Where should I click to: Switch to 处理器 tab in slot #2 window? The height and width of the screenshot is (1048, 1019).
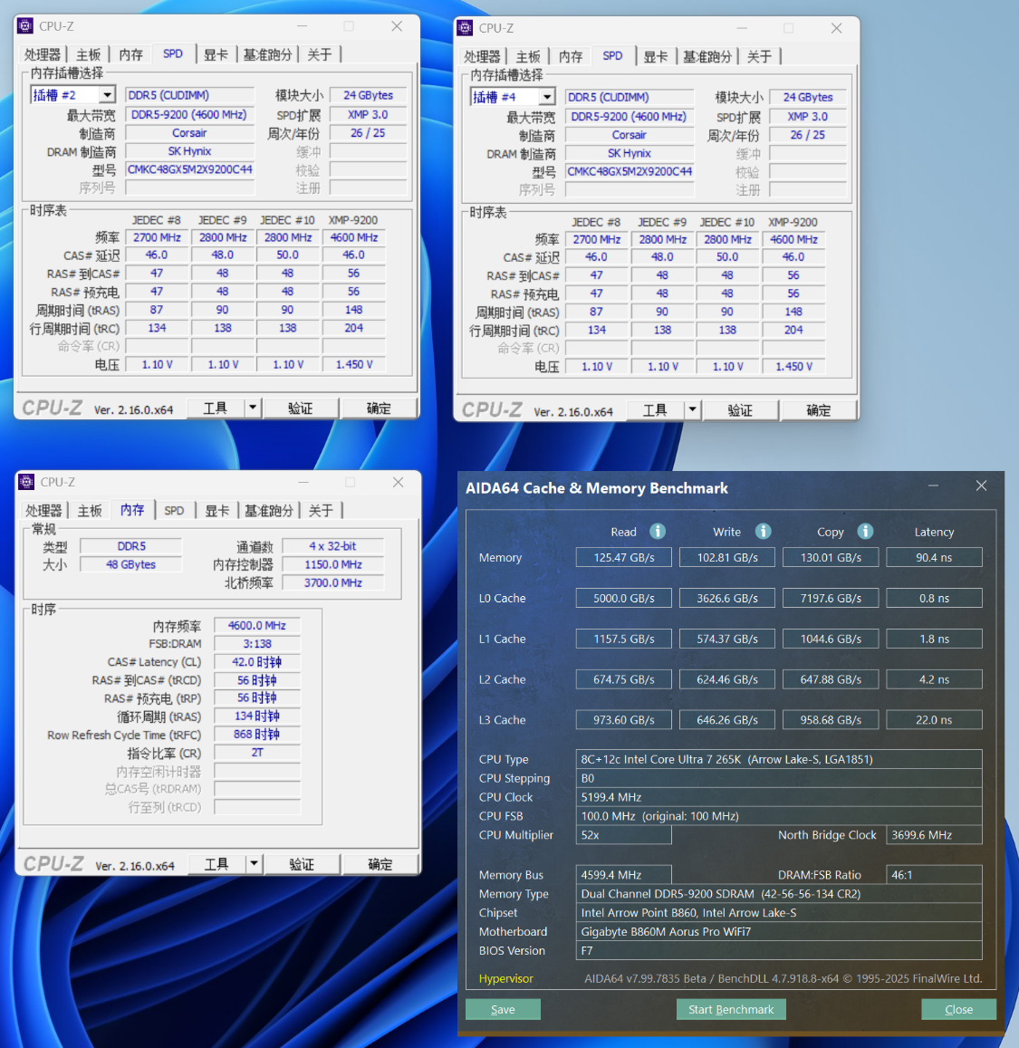42,54
